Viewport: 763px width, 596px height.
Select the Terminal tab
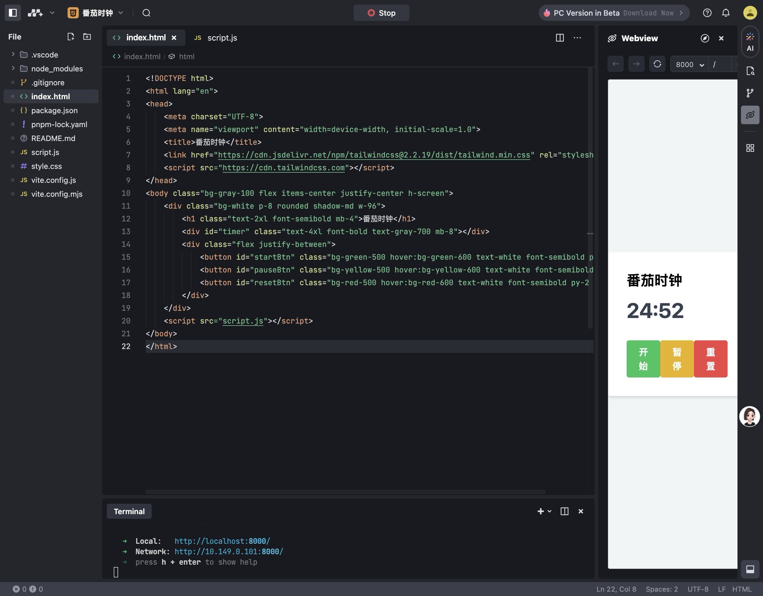click(x=129, y=512)
